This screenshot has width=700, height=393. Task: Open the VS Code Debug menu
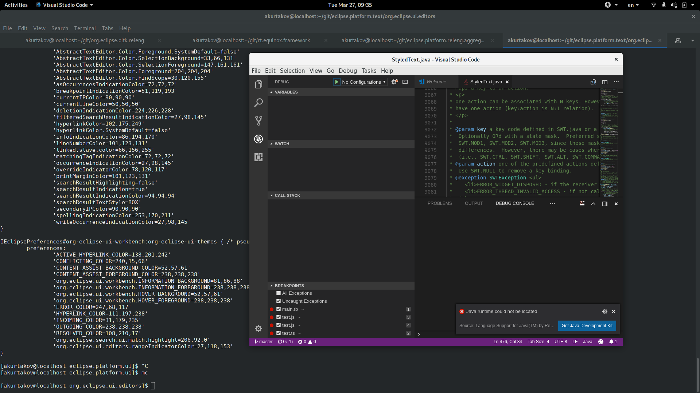[x=347, y=71]
